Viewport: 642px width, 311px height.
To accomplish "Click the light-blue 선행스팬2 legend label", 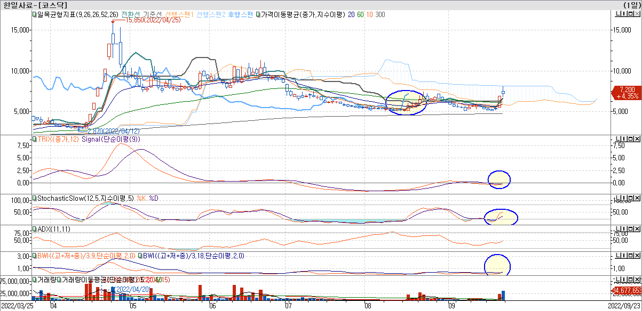I will 211,15.
